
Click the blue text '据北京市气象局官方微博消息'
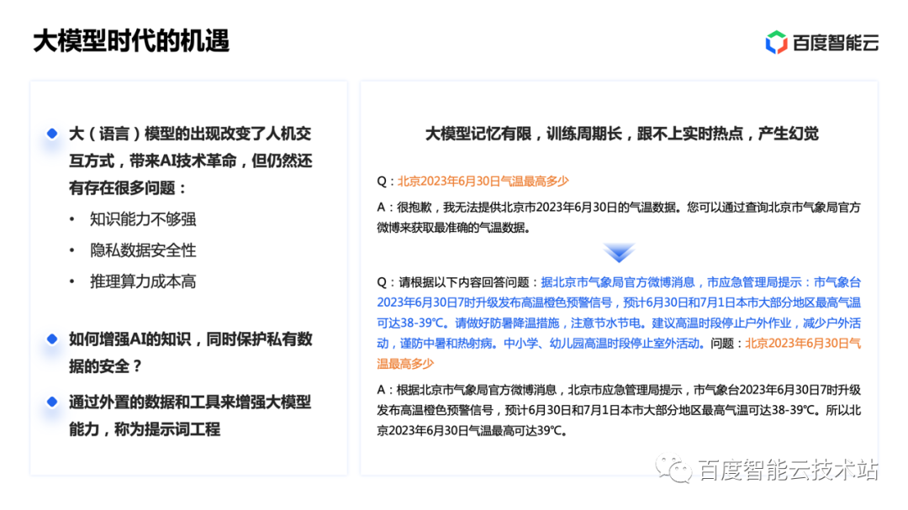[618, 282]
